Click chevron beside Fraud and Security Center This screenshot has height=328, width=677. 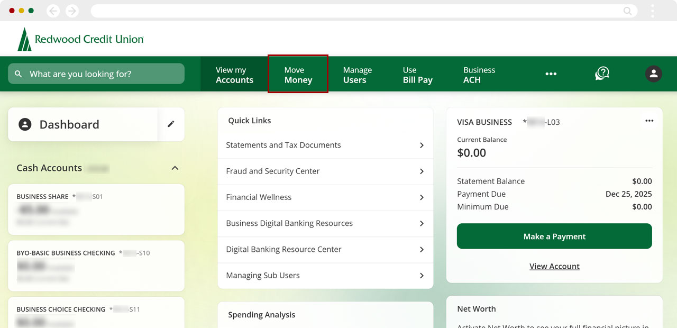[x=422, y=171]
